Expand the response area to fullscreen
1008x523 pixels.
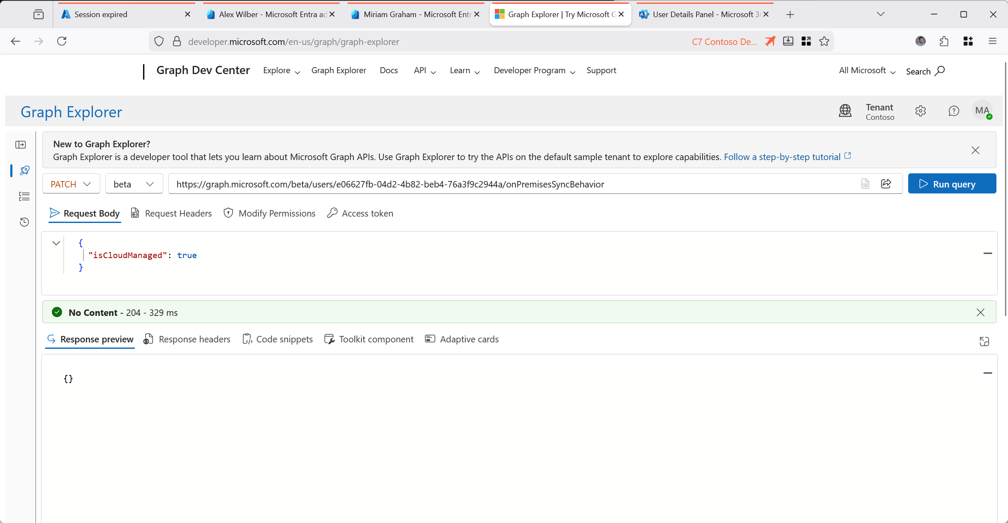tap(984, 341)
